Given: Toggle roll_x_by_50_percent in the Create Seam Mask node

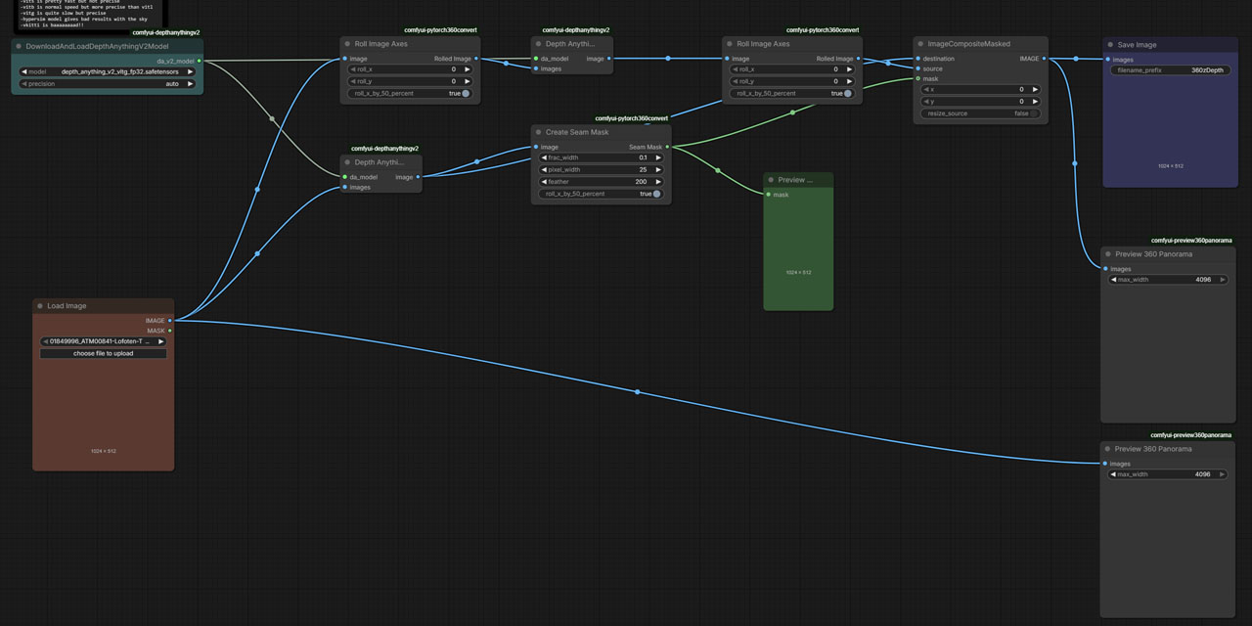Looking at the screenshot, I should click(x=602, y=194).
